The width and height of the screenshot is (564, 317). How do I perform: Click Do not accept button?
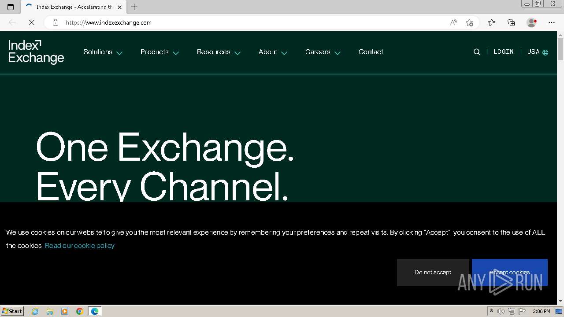point(433,273)
